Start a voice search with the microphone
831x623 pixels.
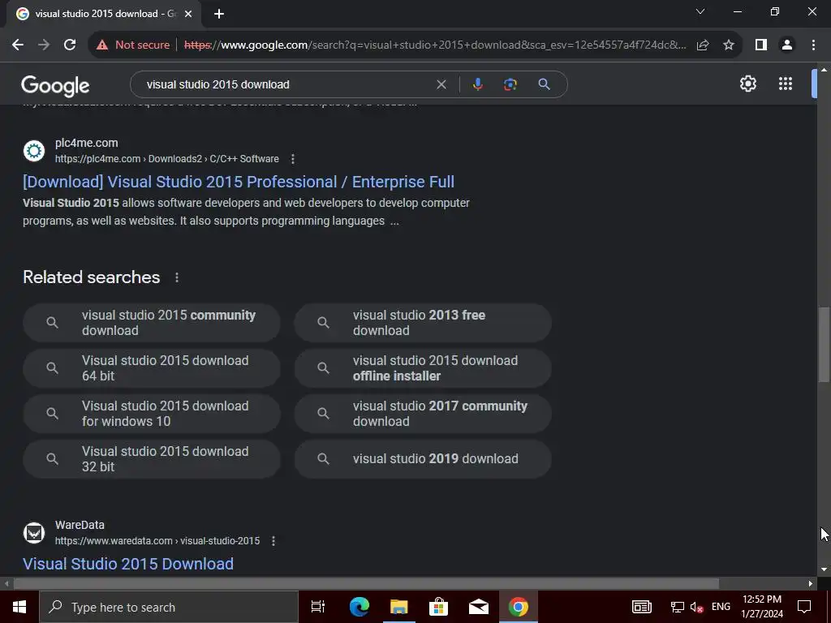[477, 84]
